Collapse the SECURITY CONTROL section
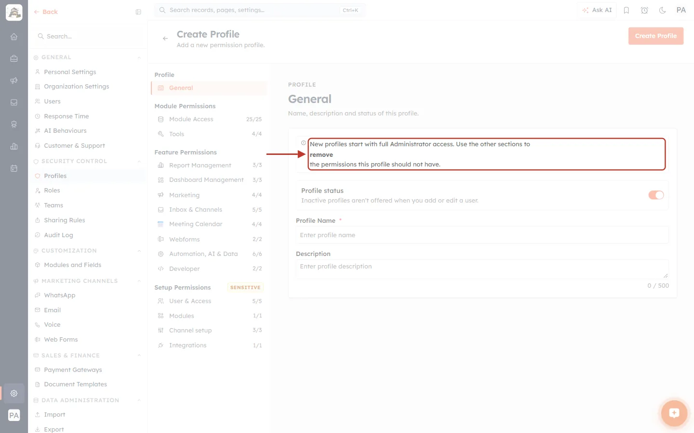The width and height of the screenshot is (694, 433). pos(139,162)
